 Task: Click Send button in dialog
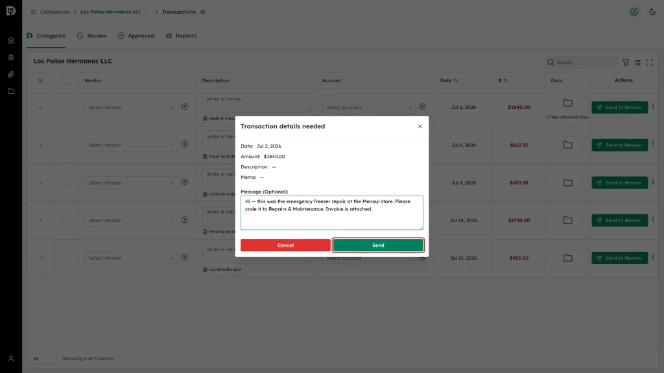pyautogui.click(x=378, y=245)
